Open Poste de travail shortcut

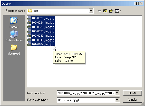[14, 36]
